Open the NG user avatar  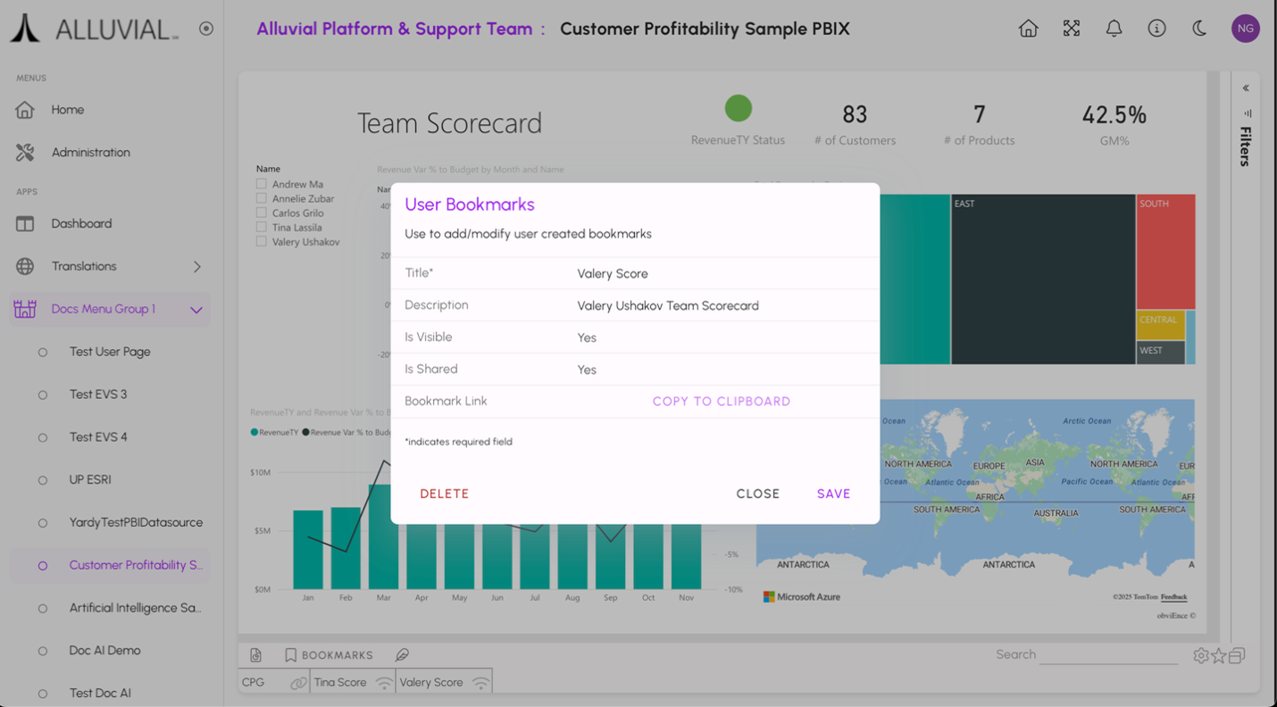tap(1245, 29)
